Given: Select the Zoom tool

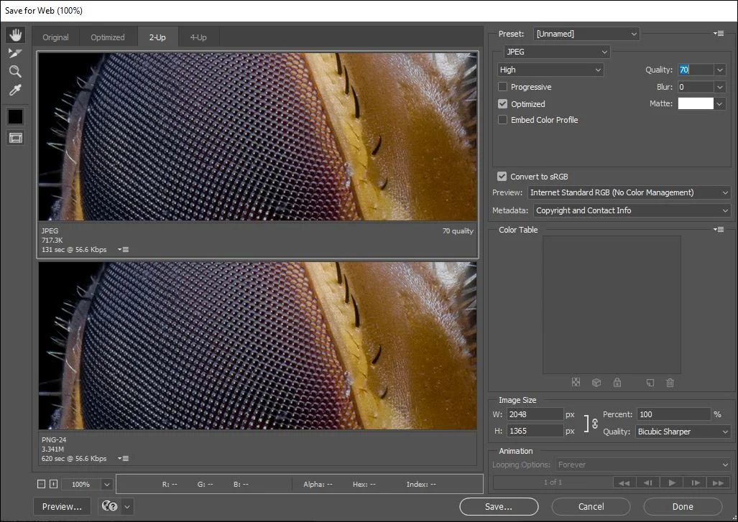Looking at the screenshot, I should (15, 71).
